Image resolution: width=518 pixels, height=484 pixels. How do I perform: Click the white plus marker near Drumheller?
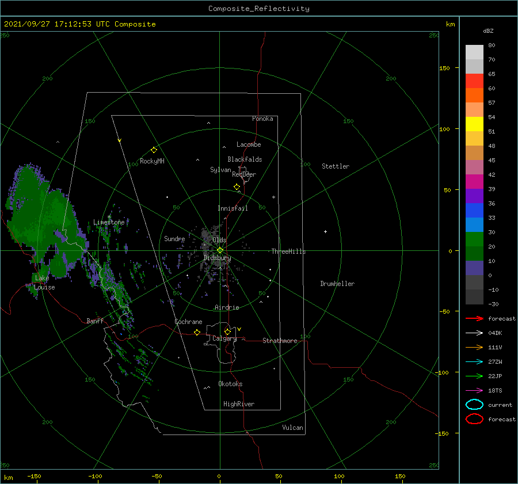(325, 231)
